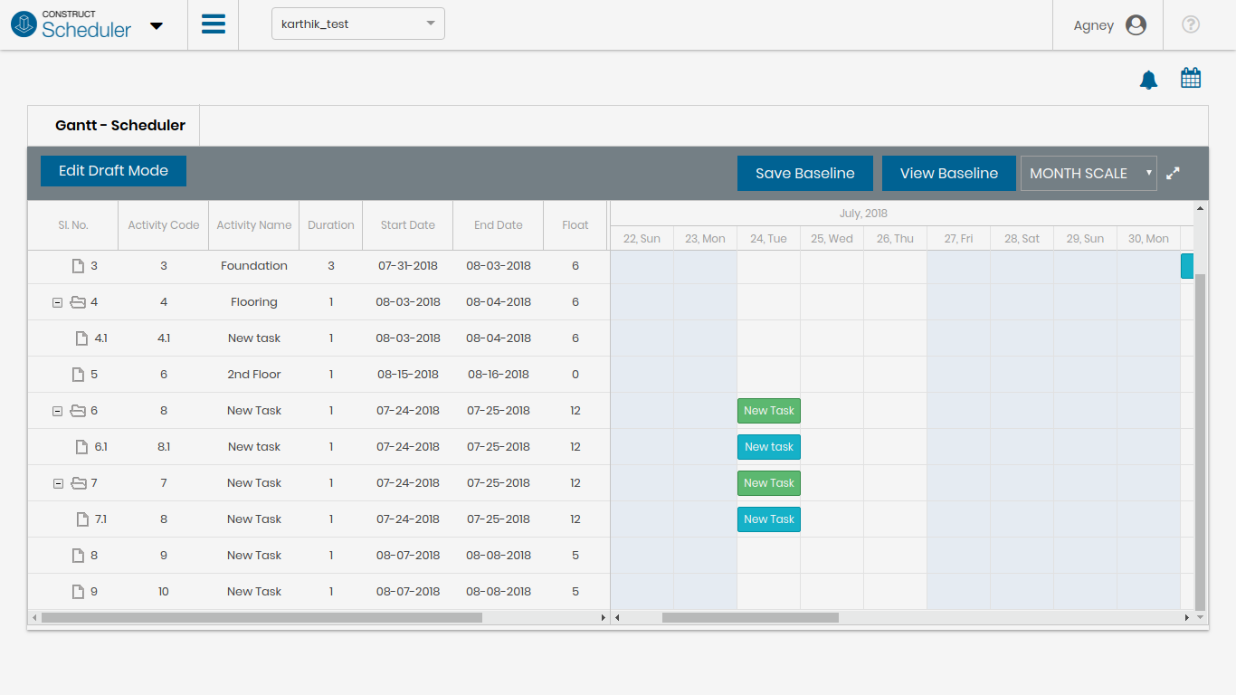This screenshot has height=695, width=1236.
Task: Click the vertical scrollbar thumb
Action: tap(1201, 442)
